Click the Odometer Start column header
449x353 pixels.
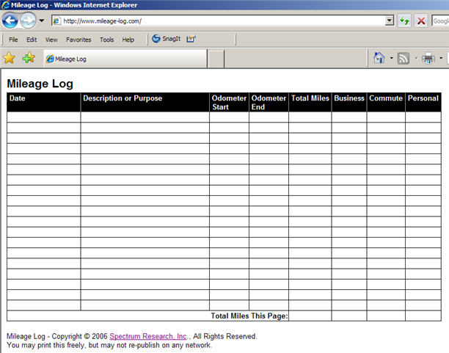point(229,102)
